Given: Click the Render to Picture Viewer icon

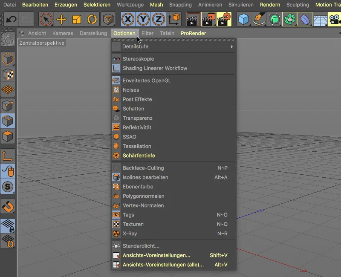Looking at the screenshot, I should 208,19.
